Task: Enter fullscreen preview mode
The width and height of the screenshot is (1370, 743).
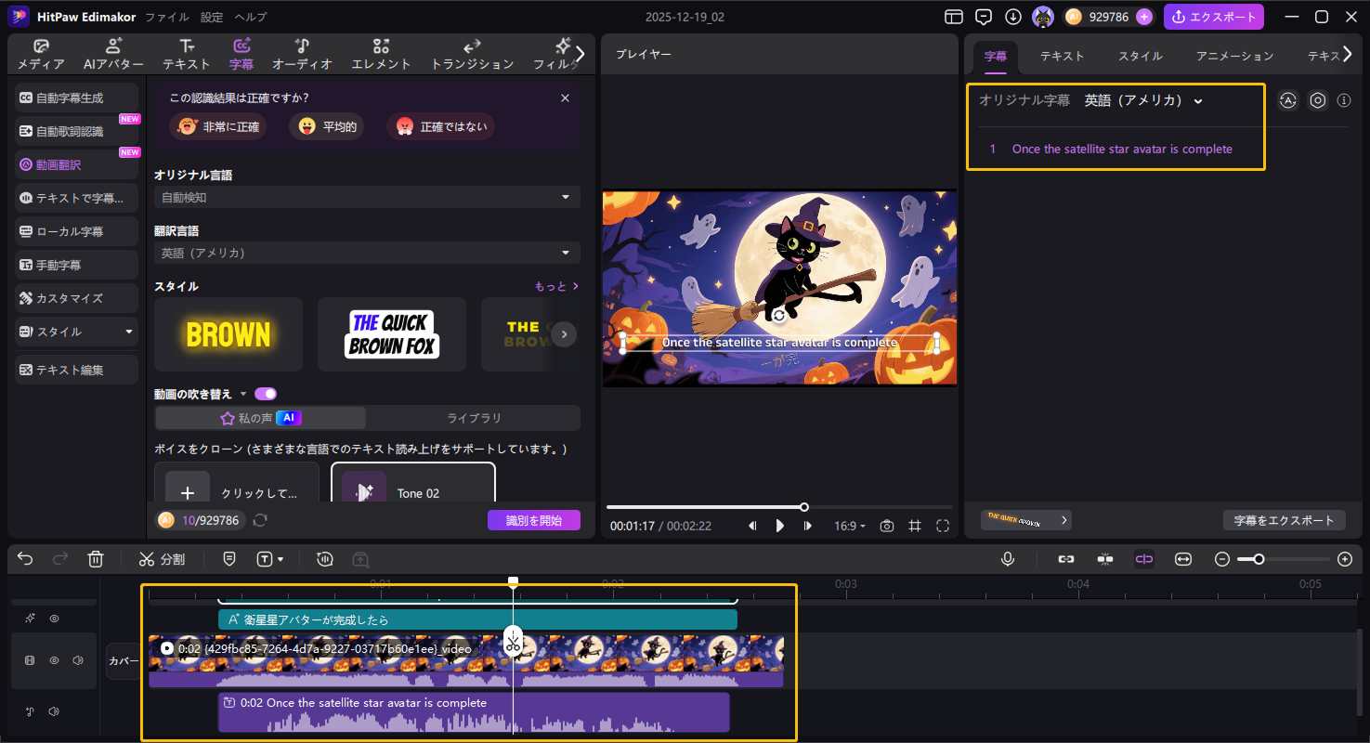Action: click(x=943, y=525)
